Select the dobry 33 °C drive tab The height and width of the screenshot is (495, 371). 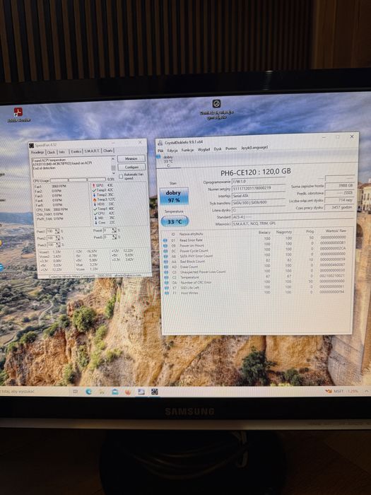point(167,161)
